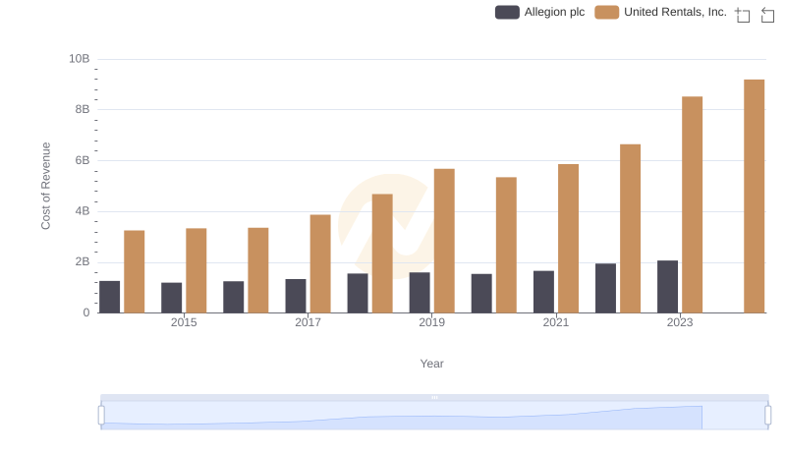Click the 0 y-axis label

[x=86, y=312]
